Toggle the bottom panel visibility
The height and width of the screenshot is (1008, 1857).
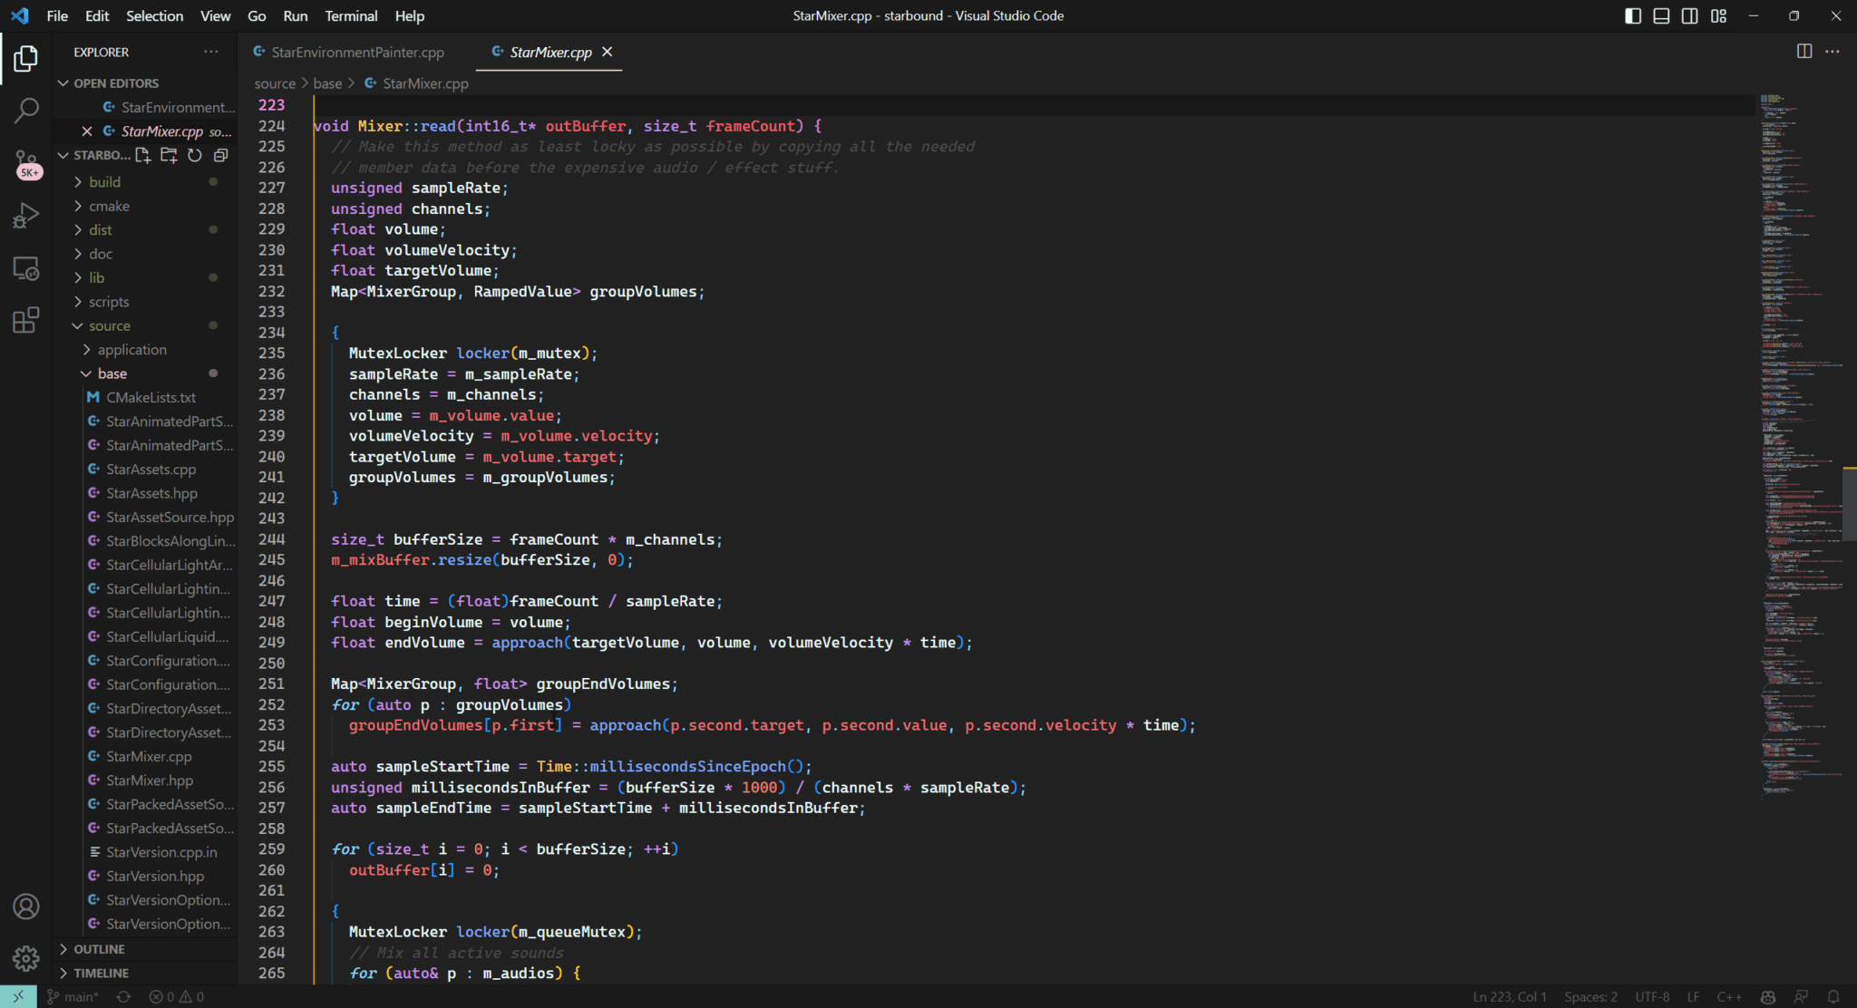1661,15
